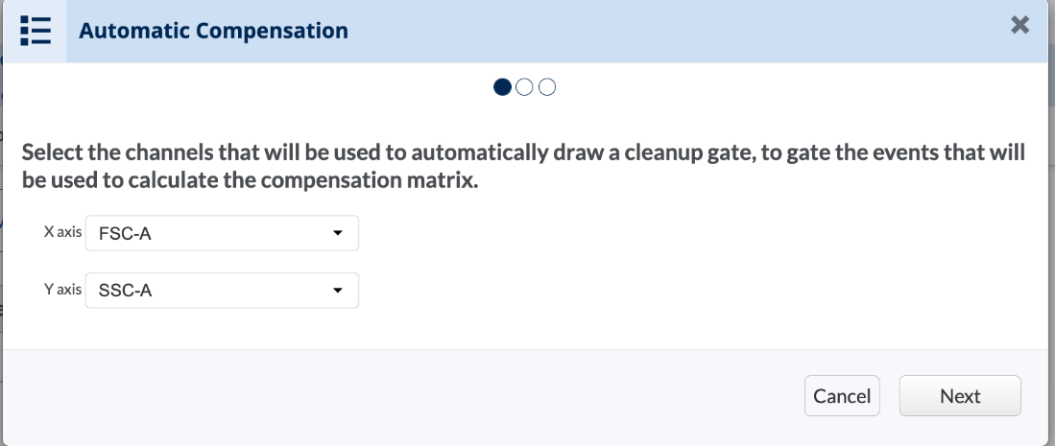1055x446 pixels.
Task: Click the arrow on the FSC-A dropdown
Action: click(337, 233)
